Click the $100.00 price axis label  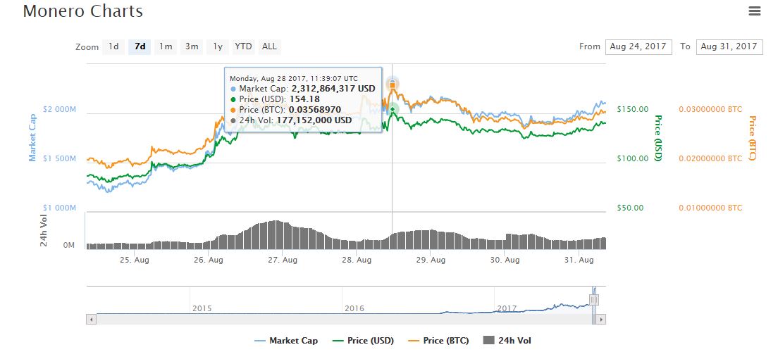coord(632,158)
